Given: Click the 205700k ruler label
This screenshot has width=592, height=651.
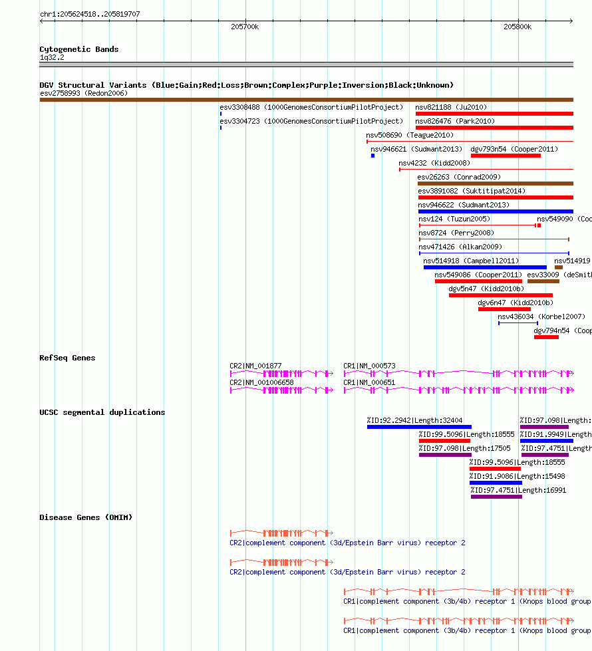Looking at the screenshot, I should pyautogui.click(x=245, y=27).
